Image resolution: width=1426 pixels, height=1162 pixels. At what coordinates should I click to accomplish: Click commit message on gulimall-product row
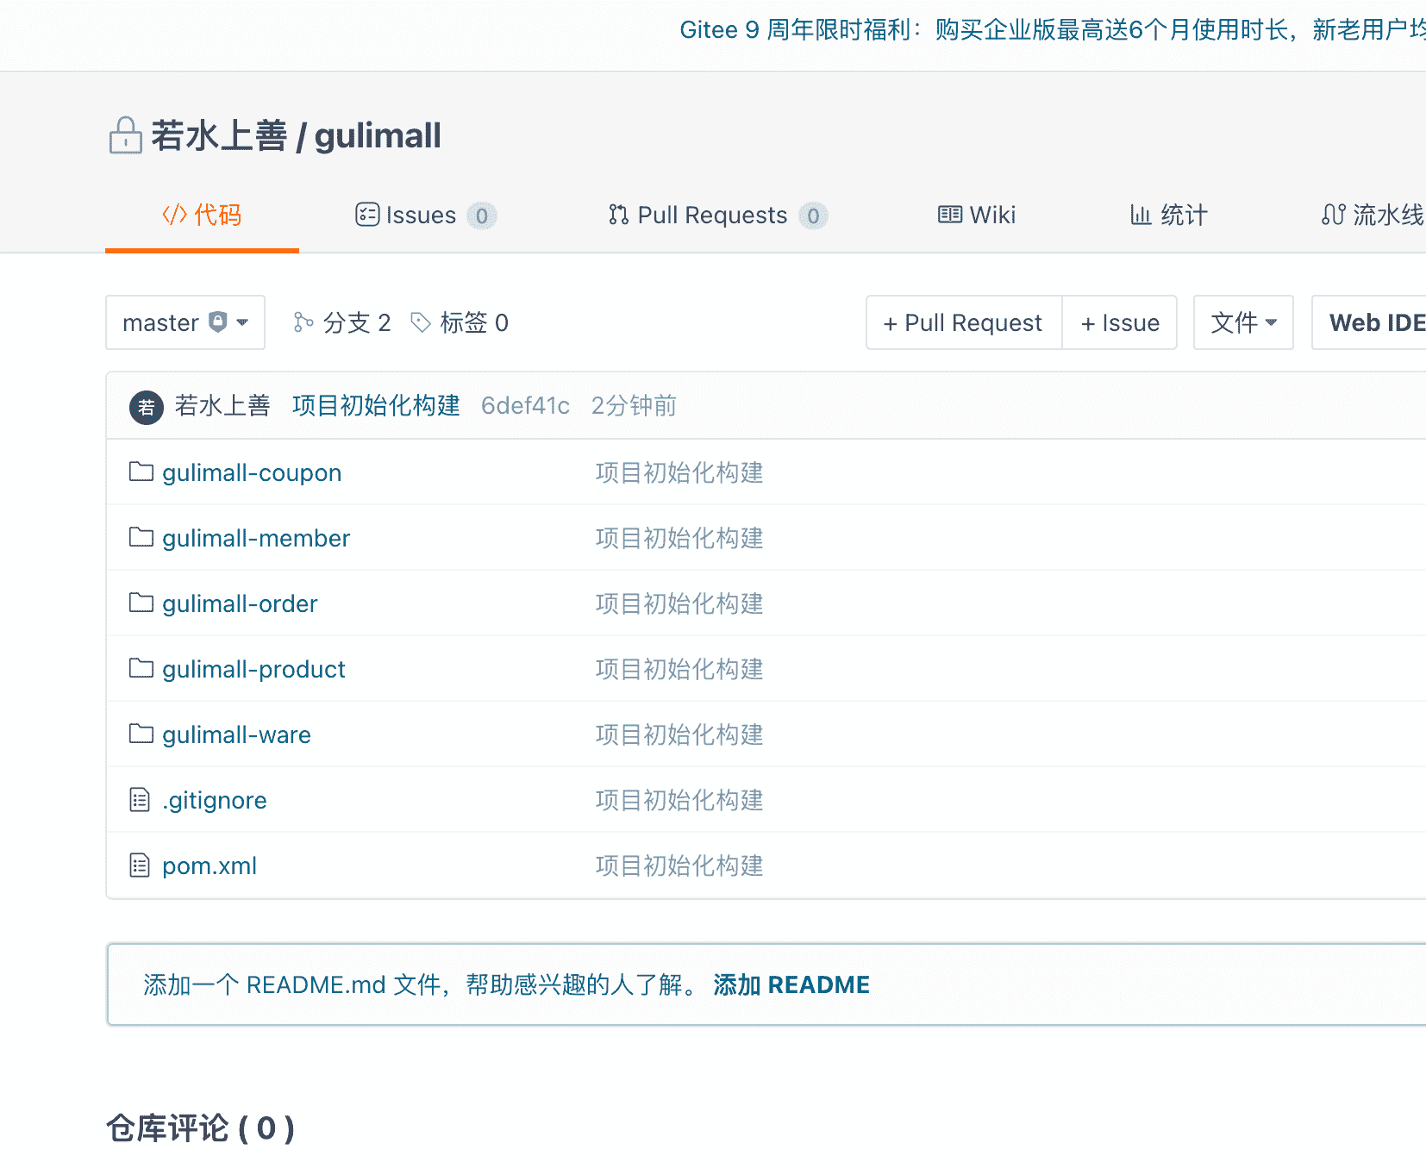679,669
